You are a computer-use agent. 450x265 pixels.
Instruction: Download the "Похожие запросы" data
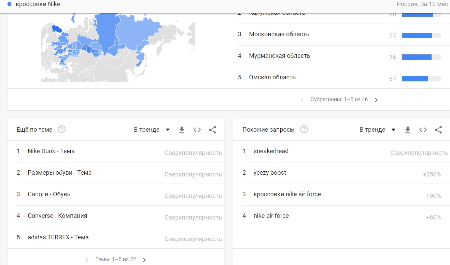[x=407, y=130]
